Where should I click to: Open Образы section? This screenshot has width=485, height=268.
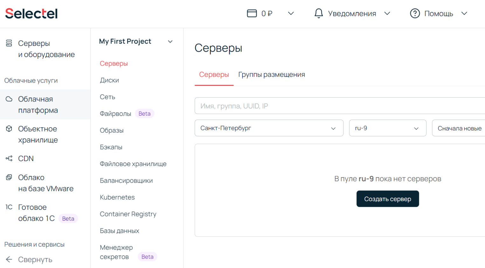coord(112,130)
